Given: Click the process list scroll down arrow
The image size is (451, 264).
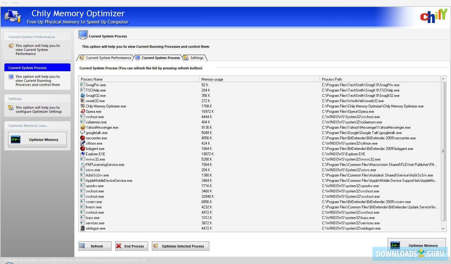Looking at the screenshot, I should click(x=443, y=229).
